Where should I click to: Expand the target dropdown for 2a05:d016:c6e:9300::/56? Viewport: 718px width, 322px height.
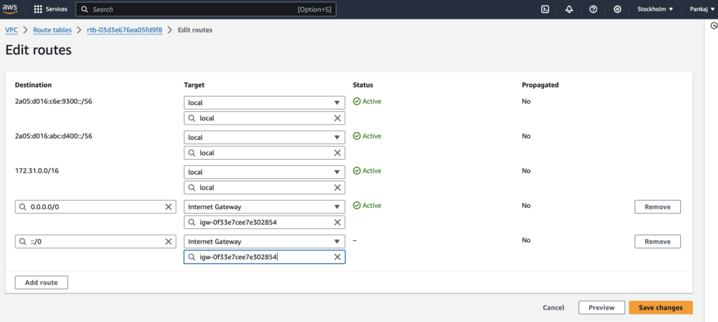(x=264, y=102)
